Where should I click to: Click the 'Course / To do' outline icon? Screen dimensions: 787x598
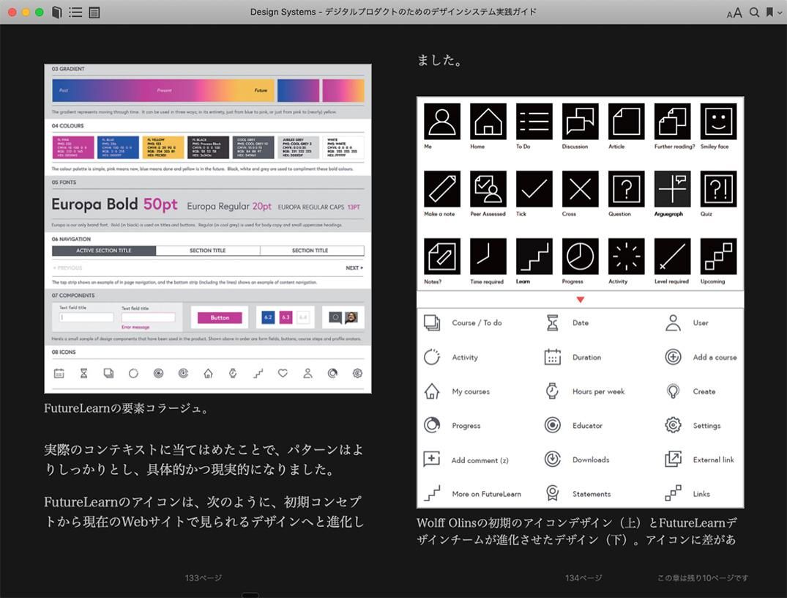click(432, 322)
